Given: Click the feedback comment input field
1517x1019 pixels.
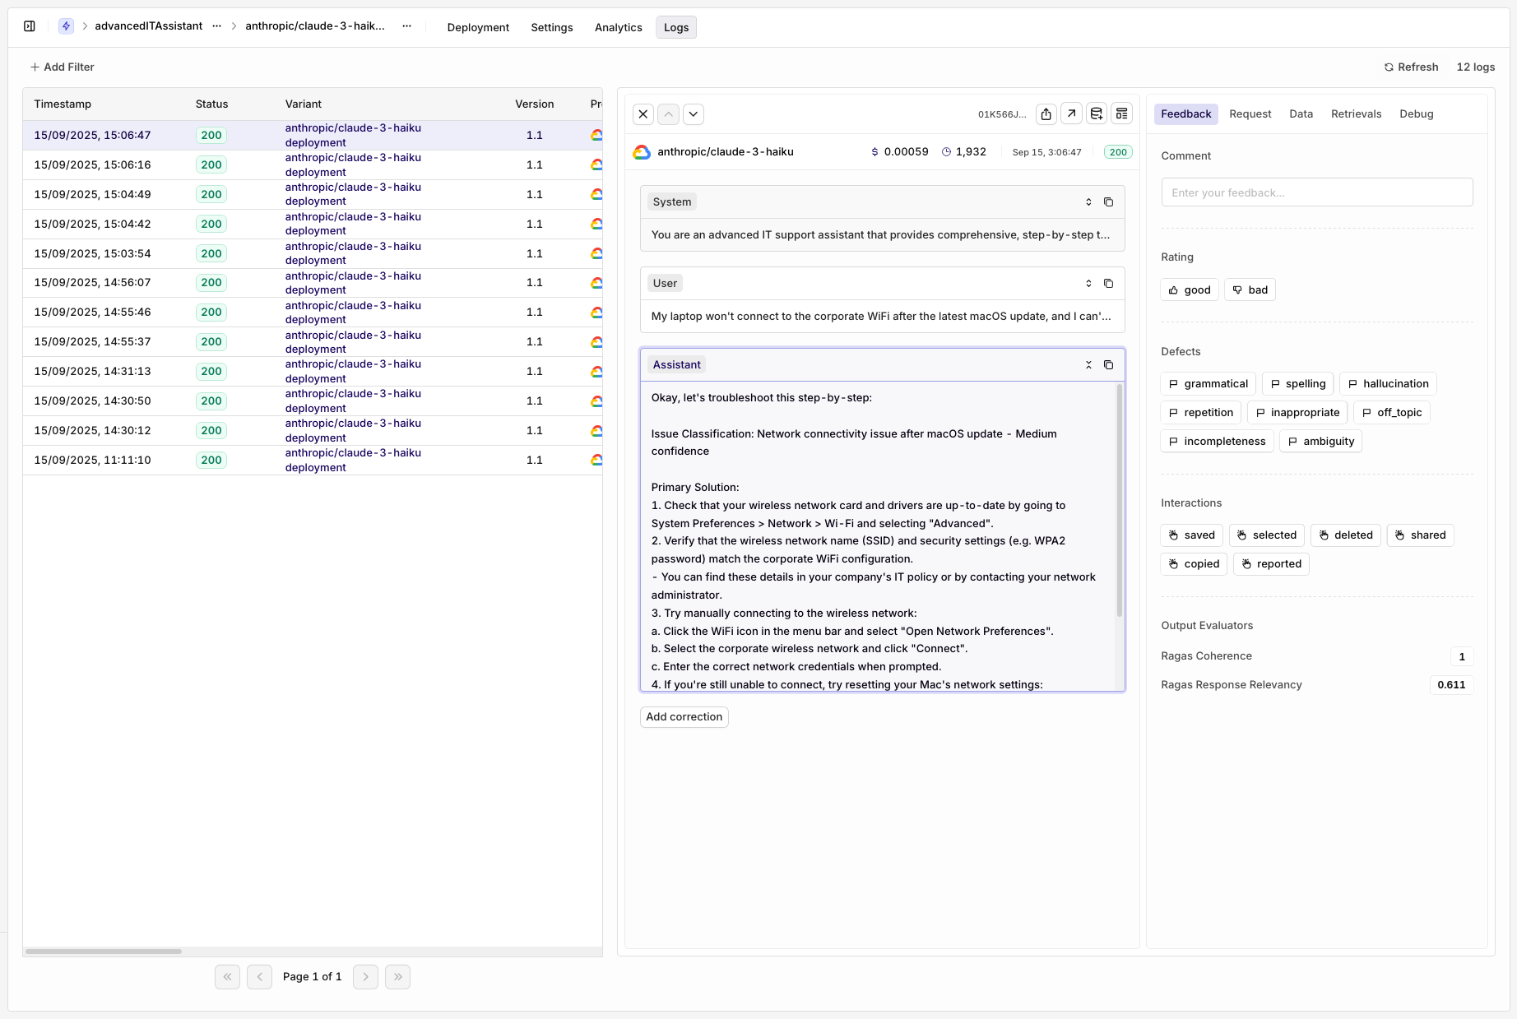Looking at the screenshot, I should point(1317,192).
